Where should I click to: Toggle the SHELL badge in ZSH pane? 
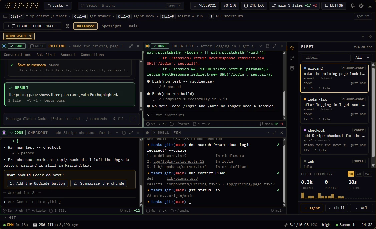tap(161, 133)
